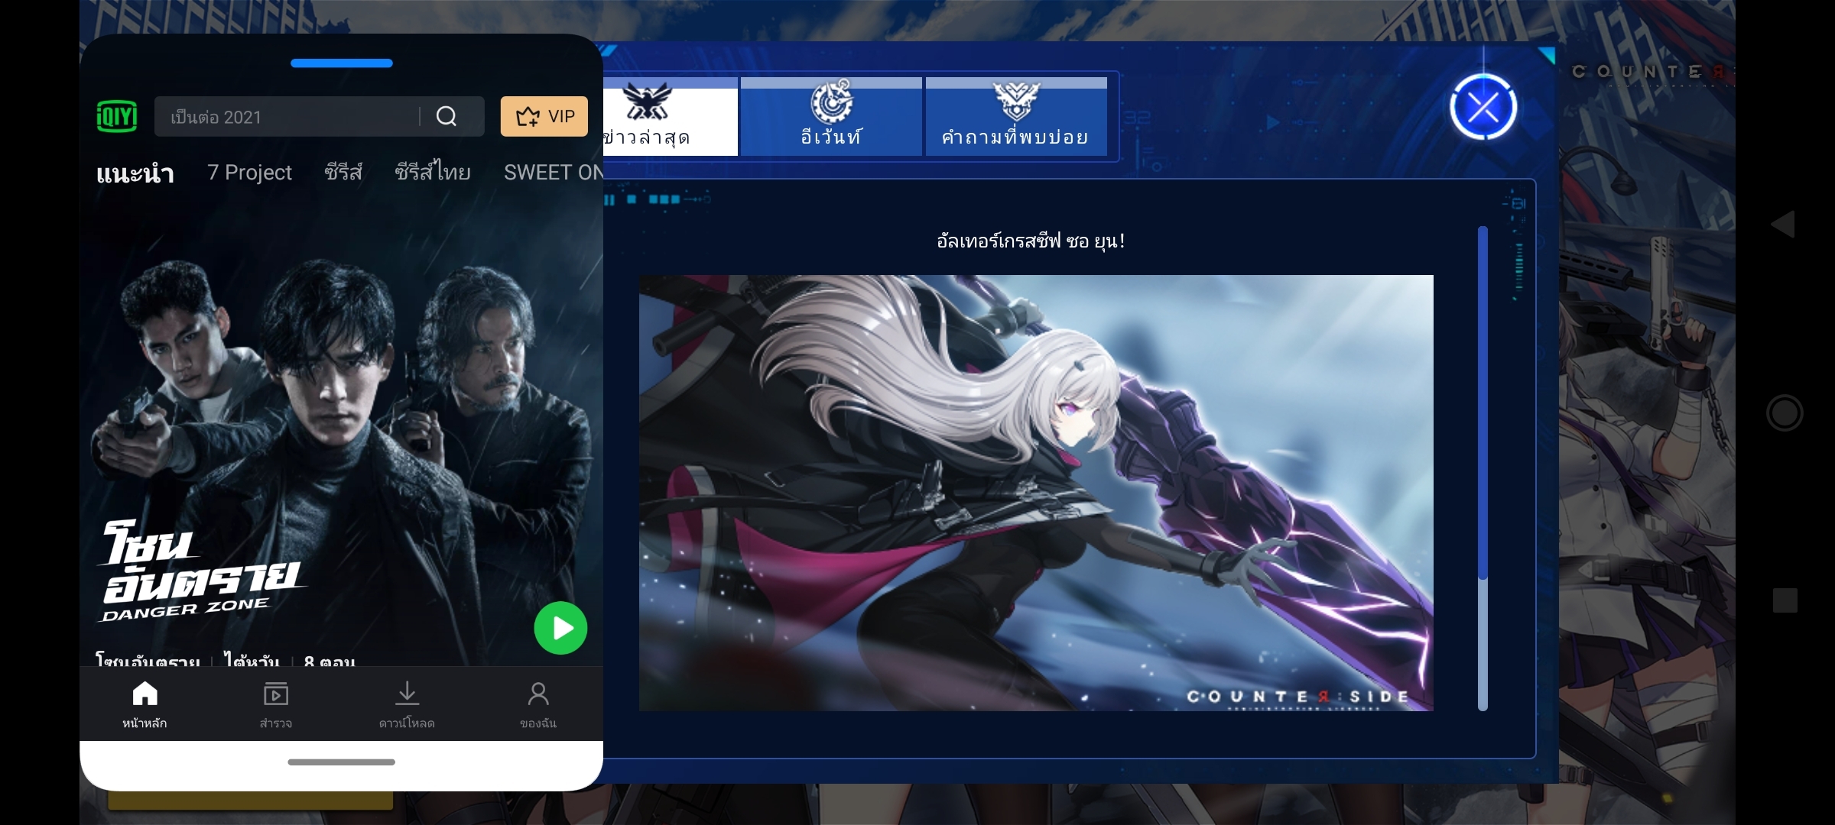This screenshot has width=1835, height=825.
Task: Close the game notice popup
Action: [x=1483, y=107]
